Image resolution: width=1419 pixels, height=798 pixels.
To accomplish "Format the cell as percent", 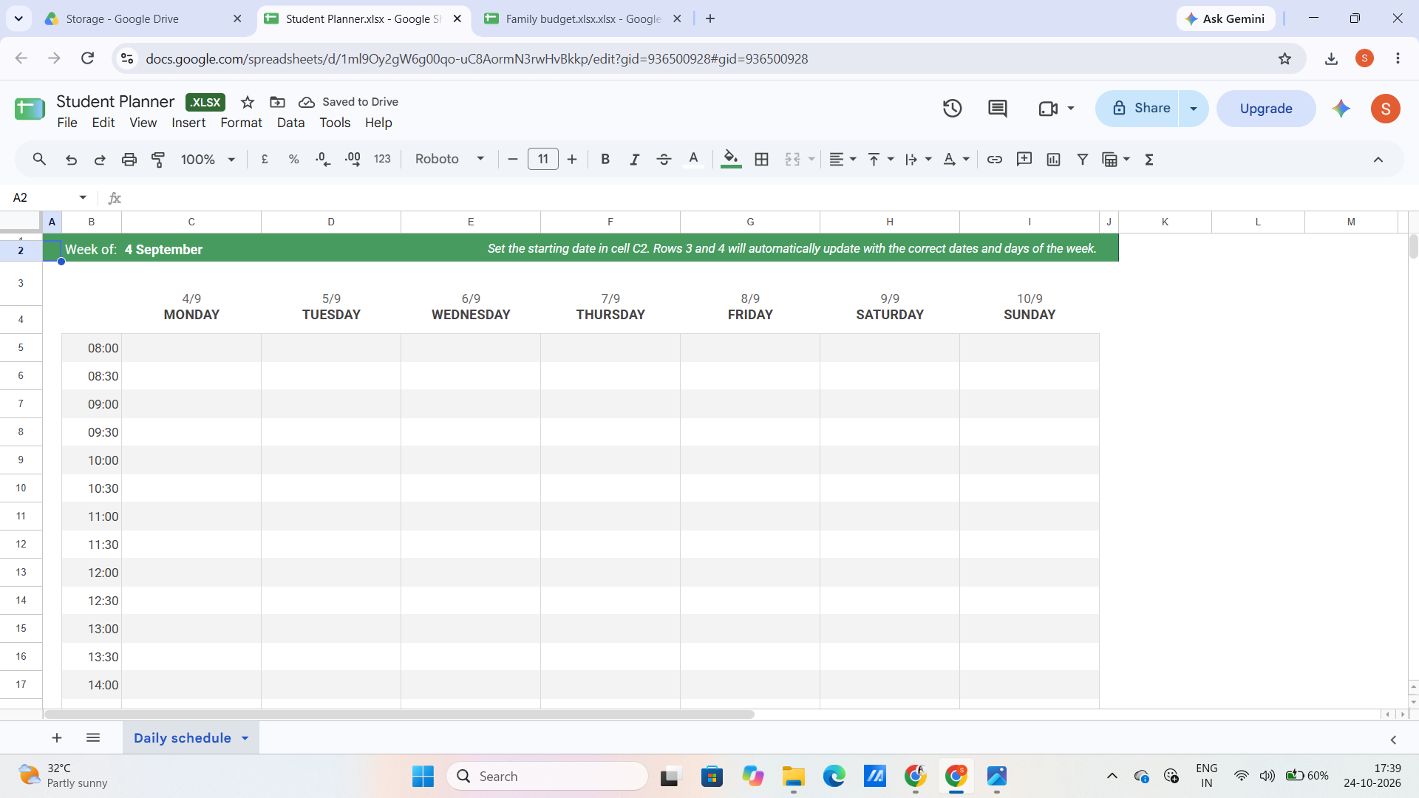I will (x=293, y=160).
